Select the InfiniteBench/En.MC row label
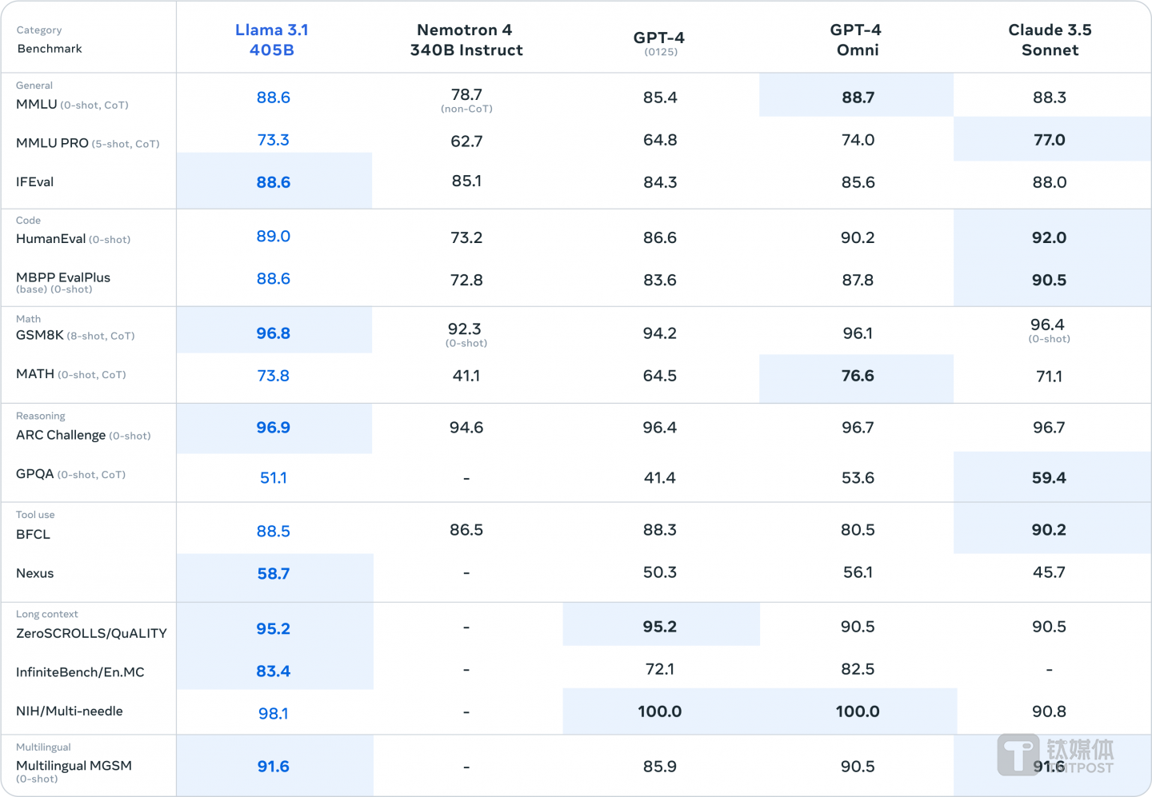1152x797 pixels. (80, 672)
